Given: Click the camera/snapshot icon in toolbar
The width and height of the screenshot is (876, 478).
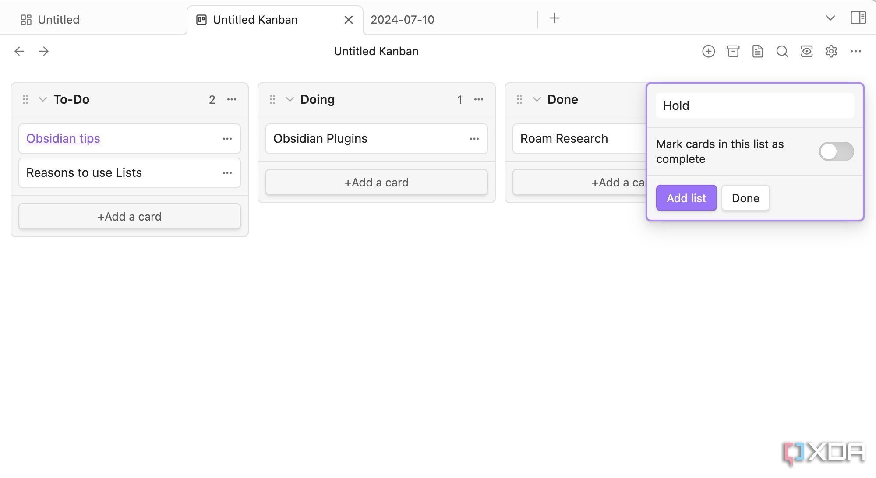Looking at the screenshot, I should point(806,51).
